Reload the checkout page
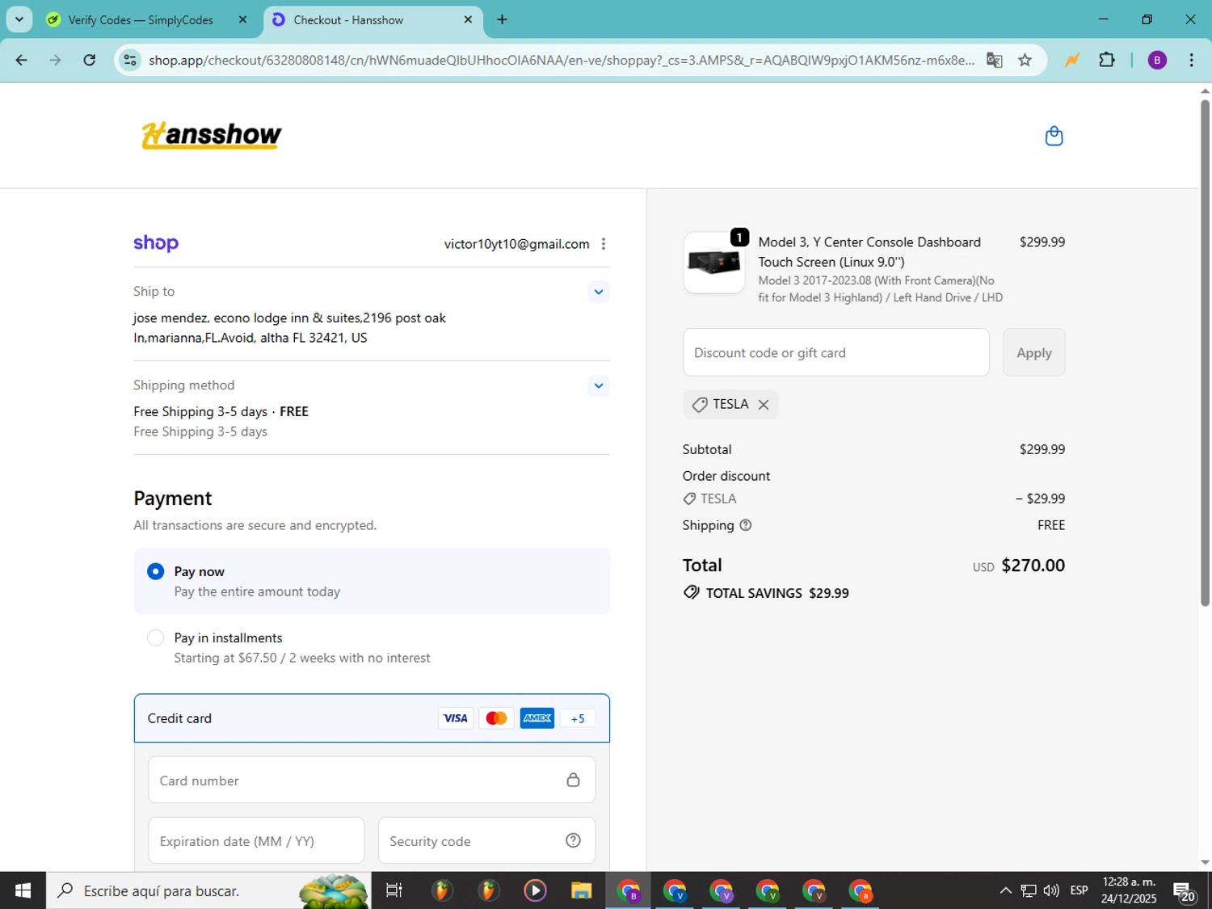The height and width of the screenshot is (909, 1212). pyautogui.click(x=90, y=60)
